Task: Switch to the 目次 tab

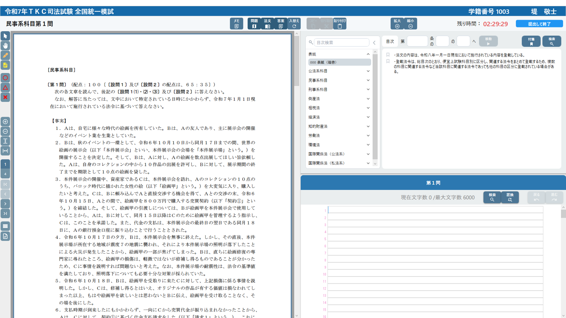Action: pos(390,41)
